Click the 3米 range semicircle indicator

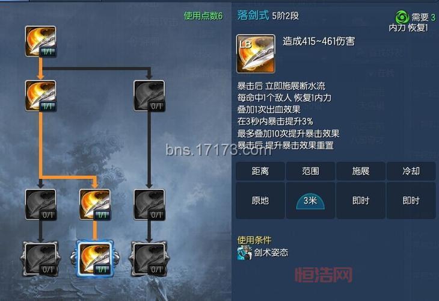[x=310, y=201]
